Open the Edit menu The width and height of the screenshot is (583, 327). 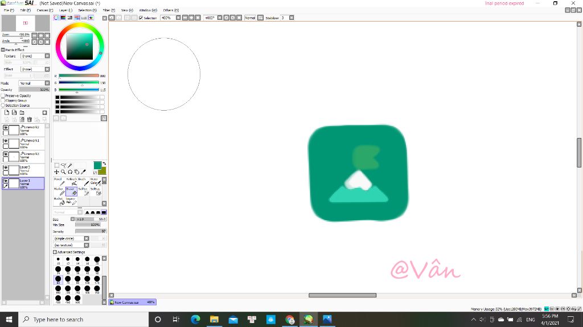pos(25,10)
